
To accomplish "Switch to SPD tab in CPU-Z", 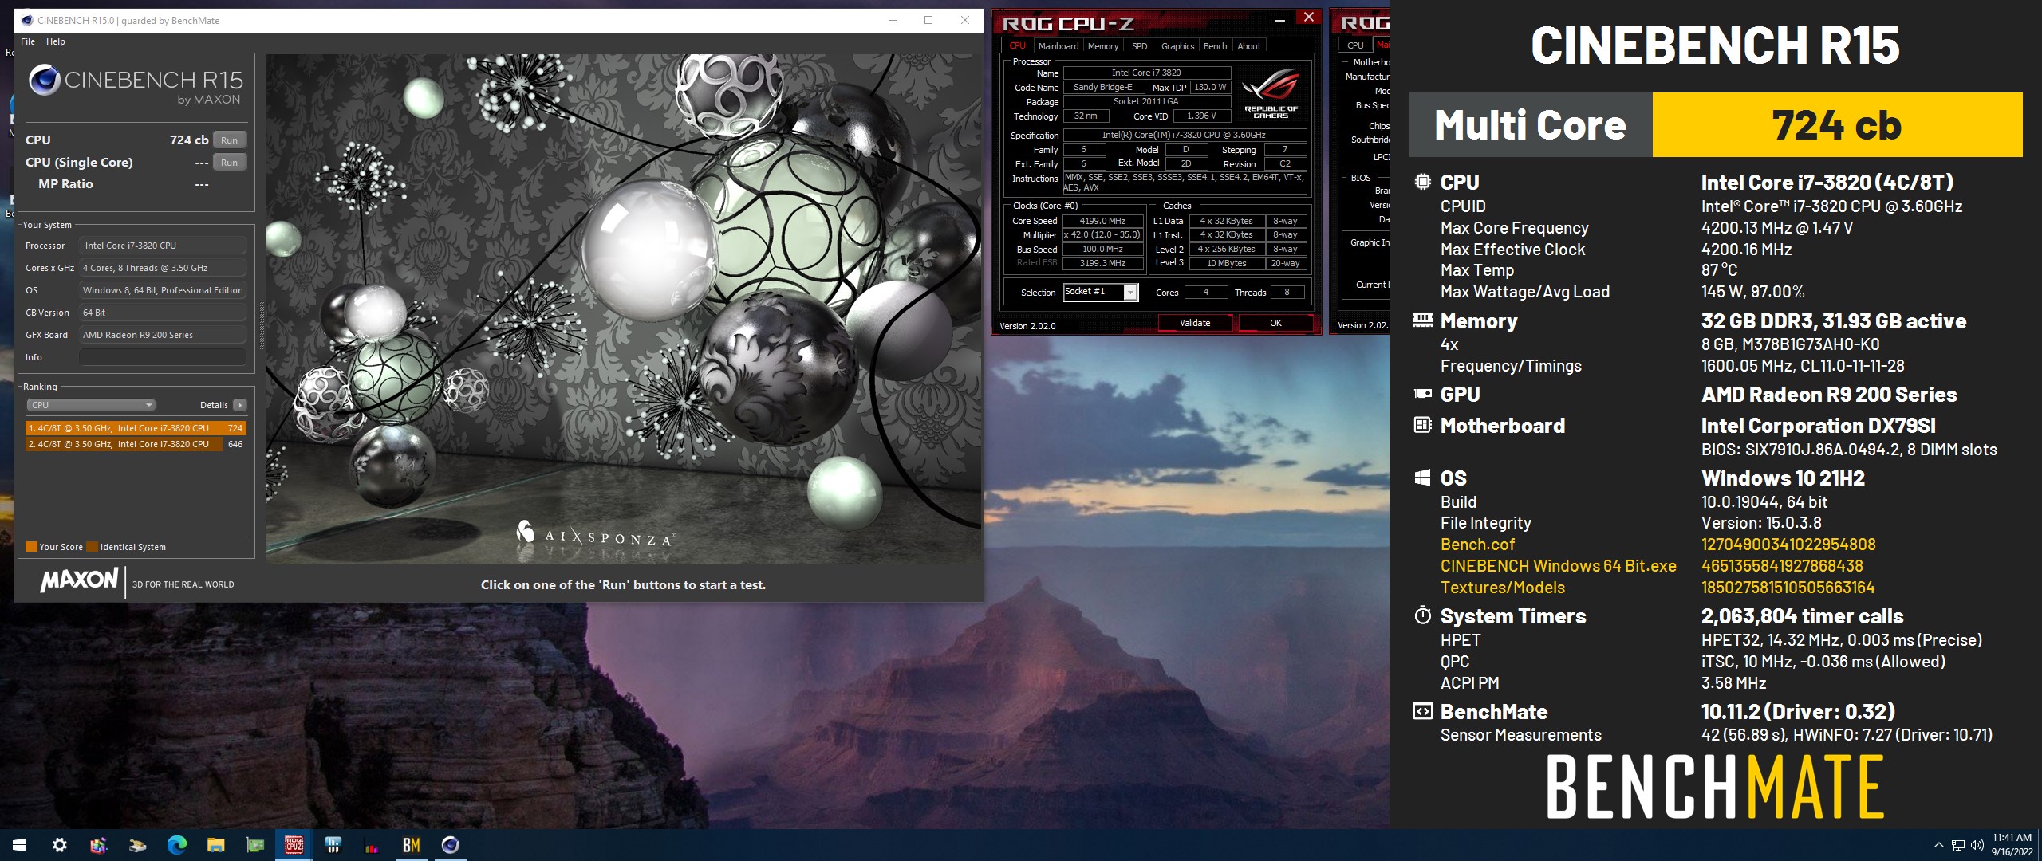I will pyautogui.click(x=1140, y=46).
